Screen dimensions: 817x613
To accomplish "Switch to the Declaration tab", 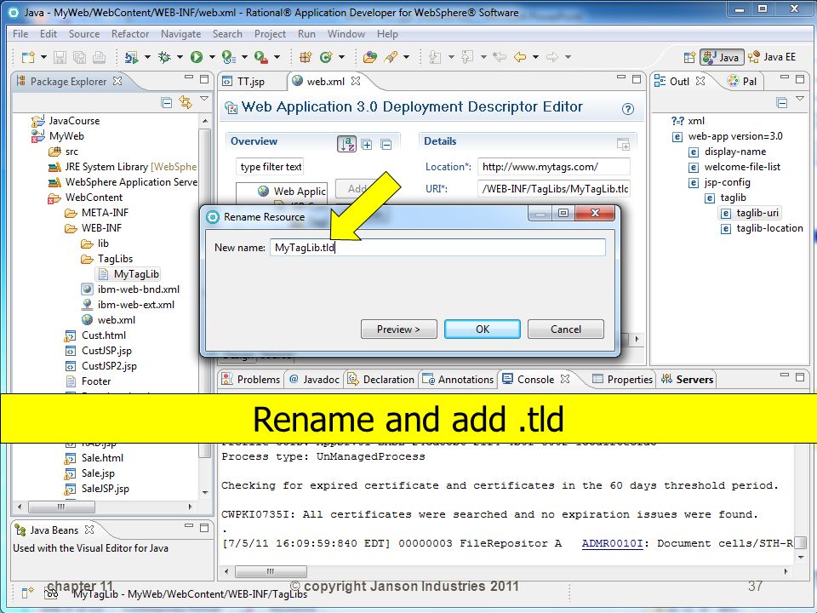I will click(x=381, y=379).
